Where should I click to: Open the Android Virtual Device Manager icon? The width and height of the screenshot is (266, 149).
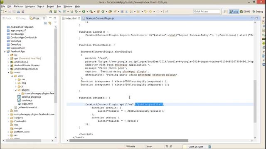(55, 12)
